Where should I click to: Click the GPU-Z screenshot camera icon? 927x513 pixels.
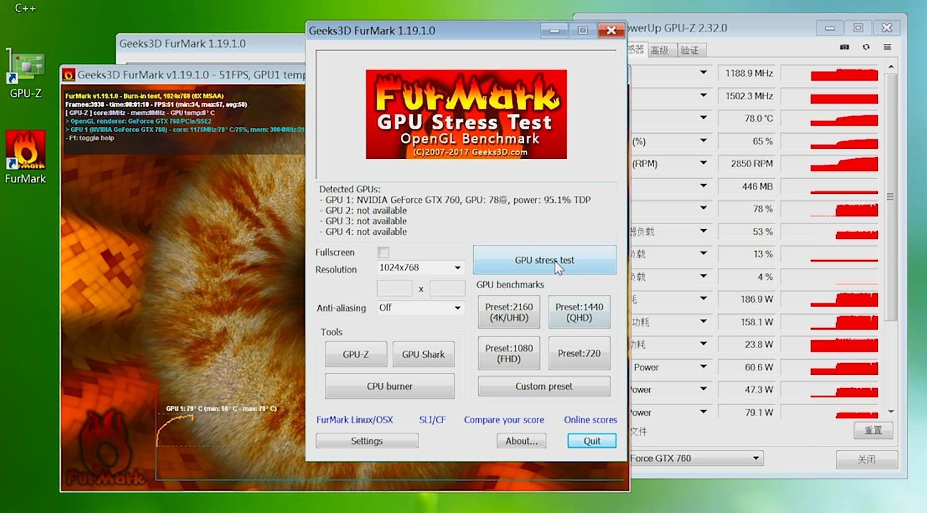844,47
